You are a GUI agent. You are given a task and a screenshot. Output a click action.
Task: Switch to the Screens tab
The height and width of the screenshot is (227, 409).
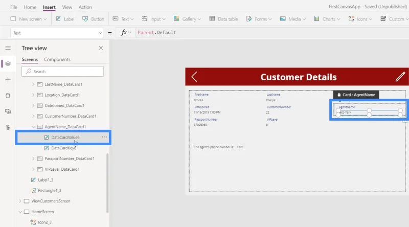(30, 59)
